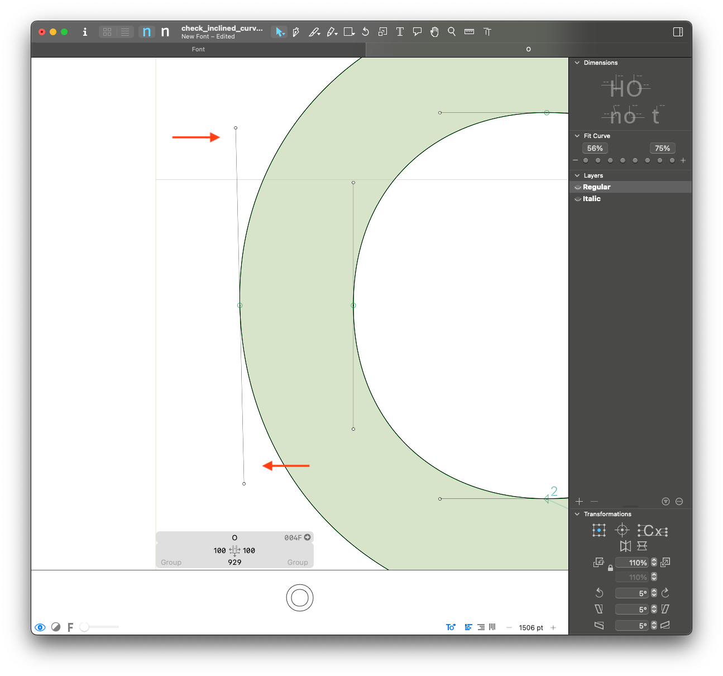Add a new layer with plus button
This screenshot has width=723, height=676.
(x=579, y=501)
